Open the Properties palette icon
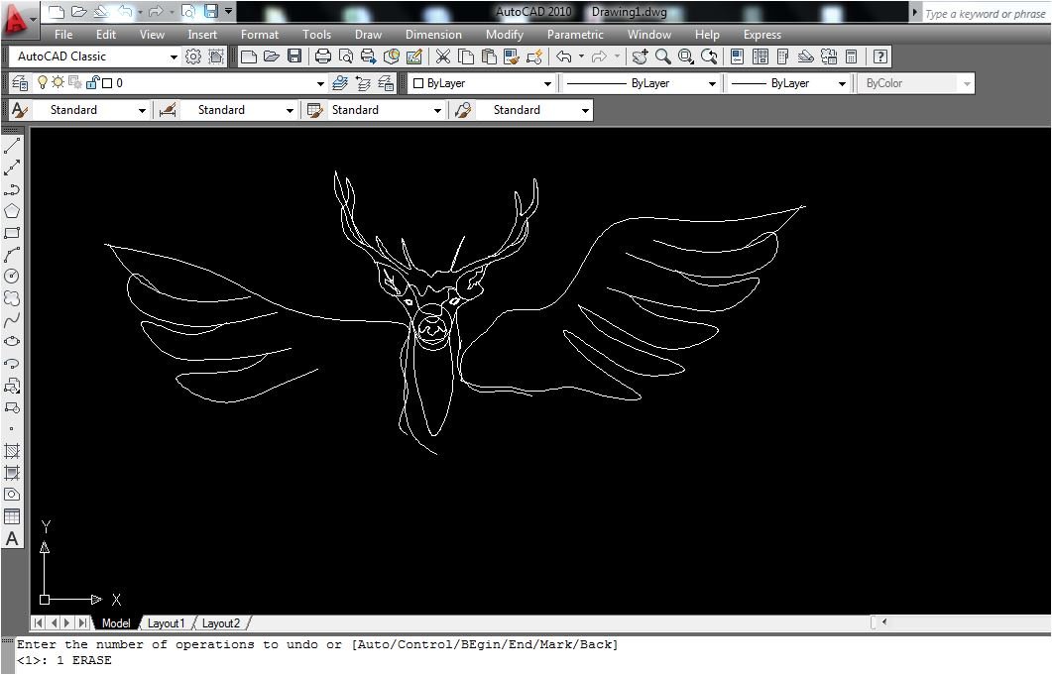Viewport: 1052px width, 675px height. pyautogui.click(x=737, y=56)
